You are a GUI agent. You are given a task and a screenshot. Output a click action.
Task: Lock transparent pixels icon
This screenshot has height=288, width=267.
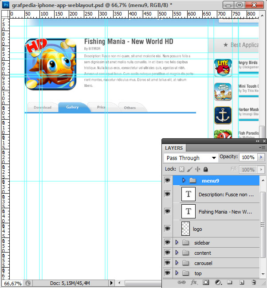(x=181, y=169)
